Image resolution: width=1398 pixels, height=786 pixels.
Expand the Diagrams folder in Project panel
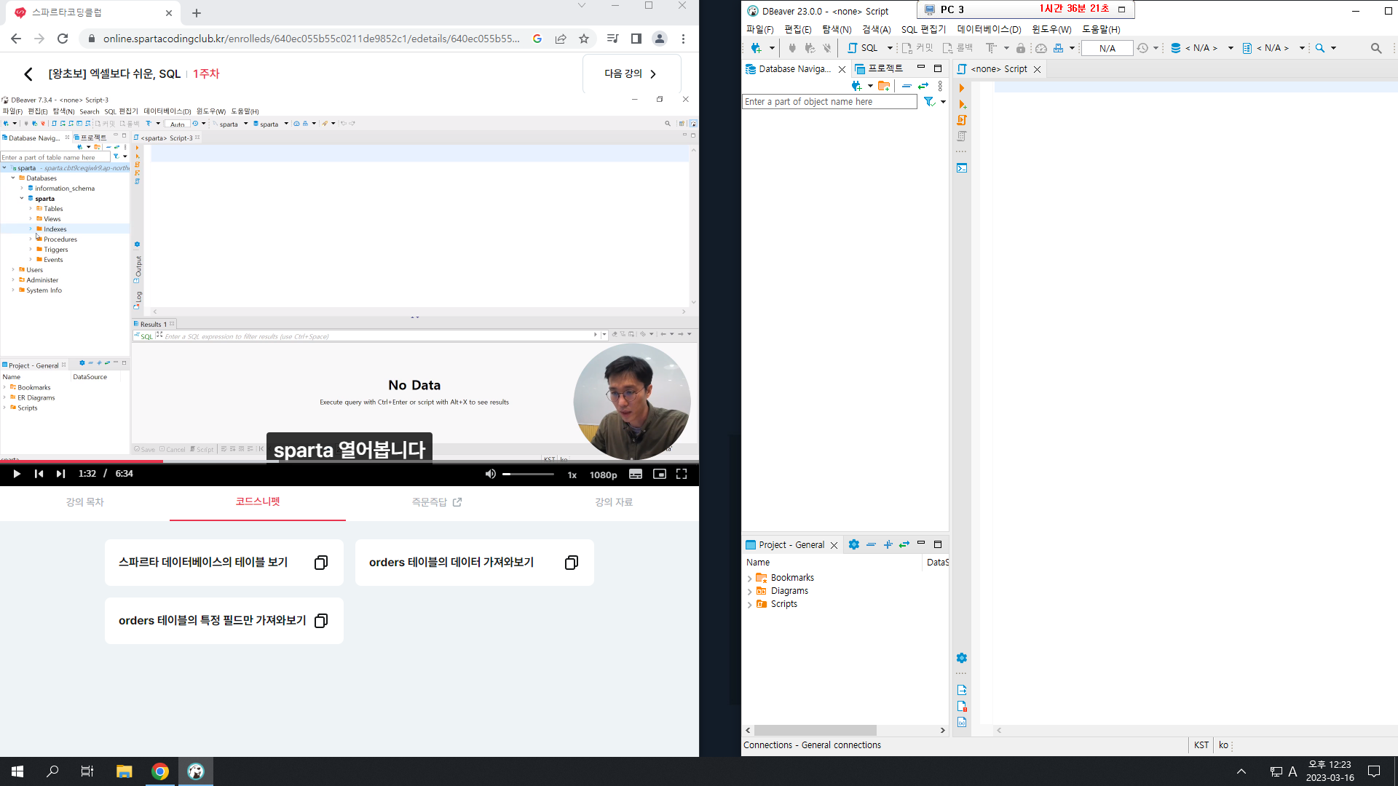749,592
